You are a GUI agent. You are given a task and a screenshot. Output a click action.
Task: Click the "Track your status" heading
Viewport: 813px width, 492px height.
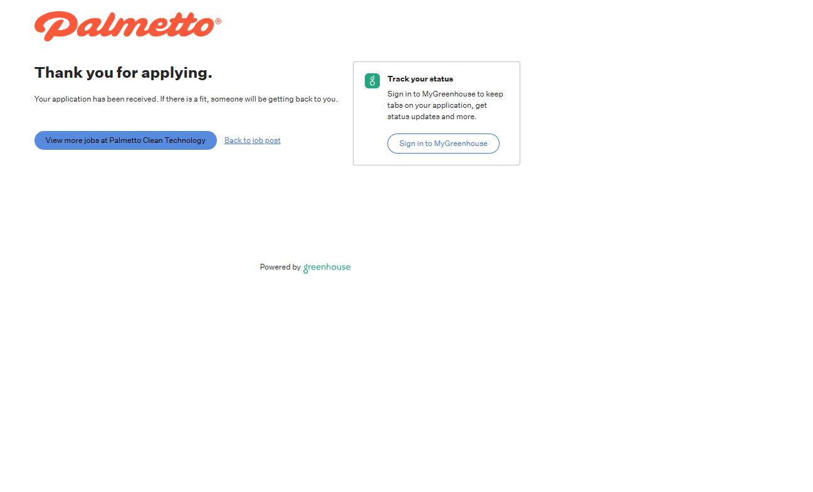(420, 79)
